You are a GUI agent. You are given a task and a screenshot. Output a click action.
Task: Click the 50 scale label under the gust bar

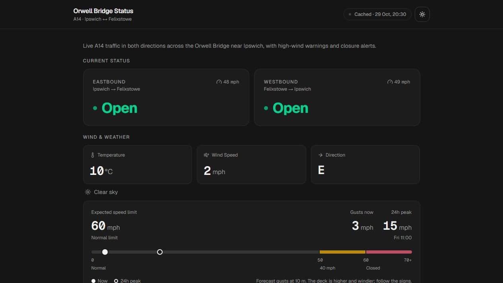click(320, 260)
